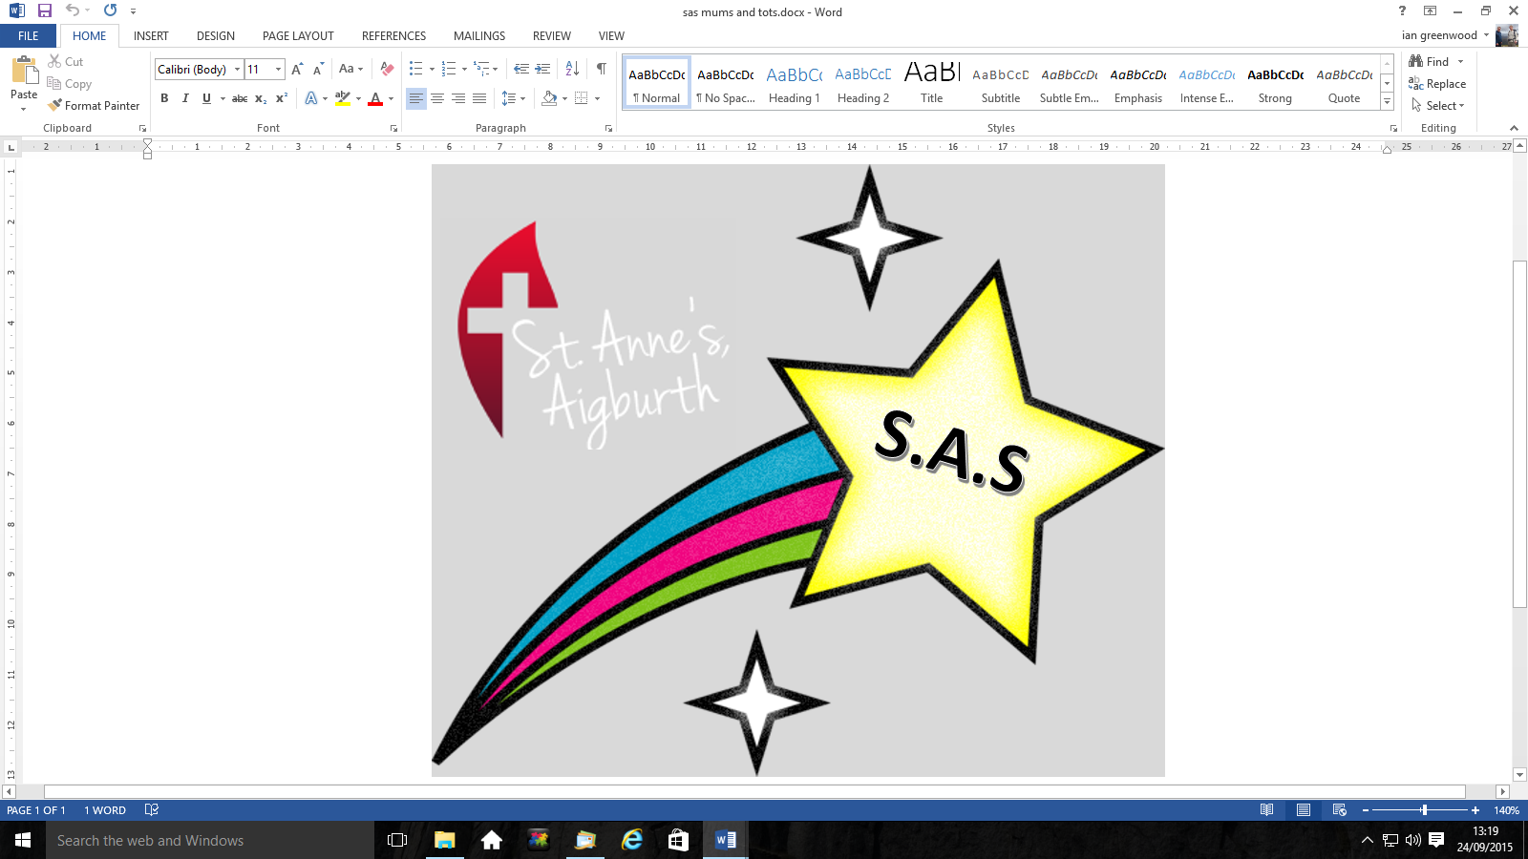Toggle underline formatting

pos(206,98)
